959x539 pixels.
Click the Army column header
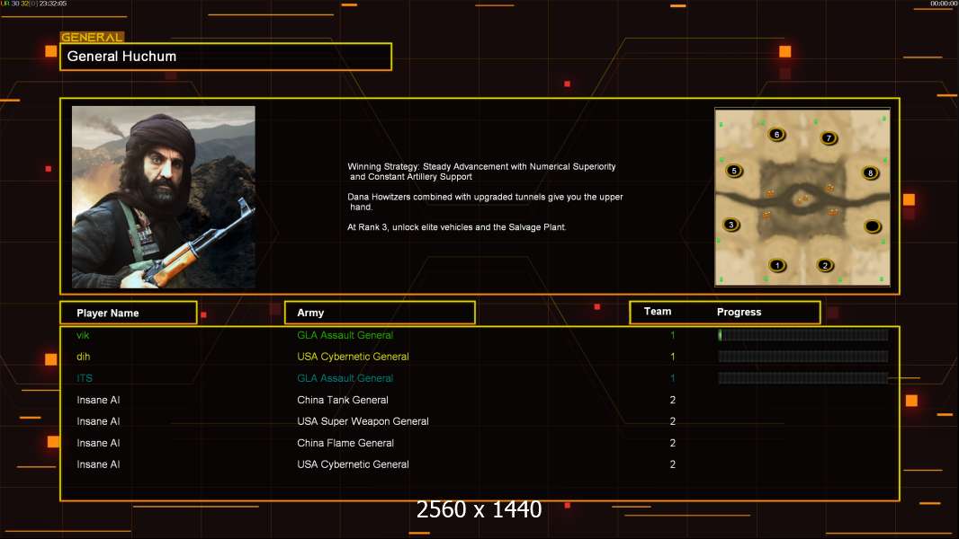click(380, 313)
